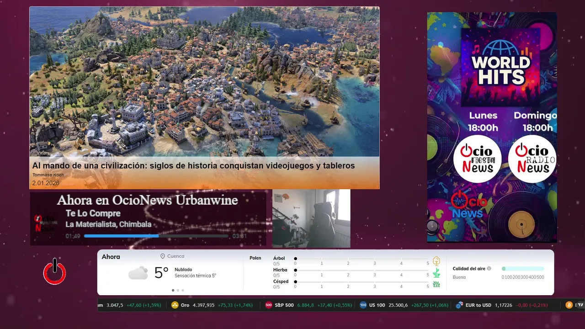This screenshot has height=329, width=585.
Task: Click the EUR to USD flag icon
Action: coord(459,305)
